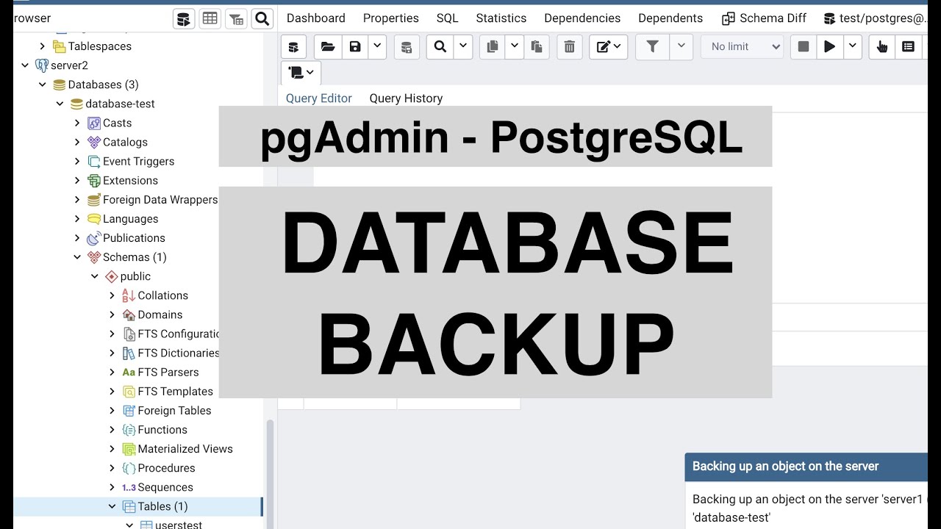Click the Filtered Rows icon in browser header
Viewport: 941px width, 529px height.
point(236,18)
